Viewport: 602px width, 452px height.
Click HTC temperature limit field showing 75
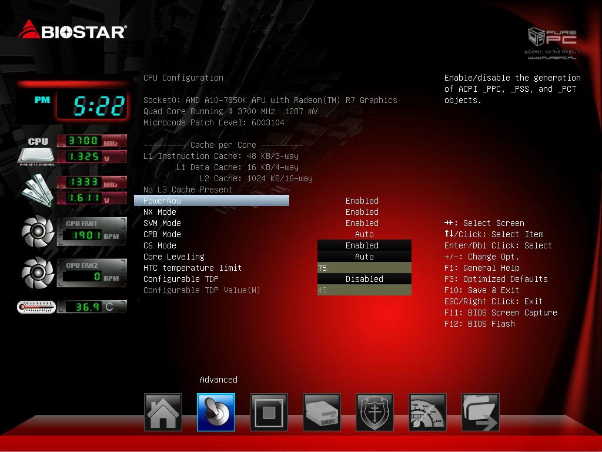pyautogui.click(x=364, y=268)
